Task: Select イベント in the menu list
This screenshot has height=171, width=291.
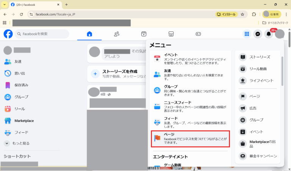Action: point(191,59)
